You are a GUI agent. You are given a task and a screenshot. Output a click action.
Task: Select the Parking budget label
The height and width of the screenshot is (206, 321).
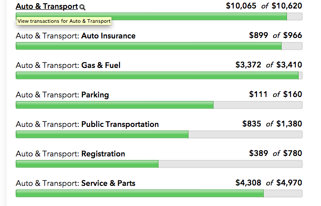coord(62,95)
